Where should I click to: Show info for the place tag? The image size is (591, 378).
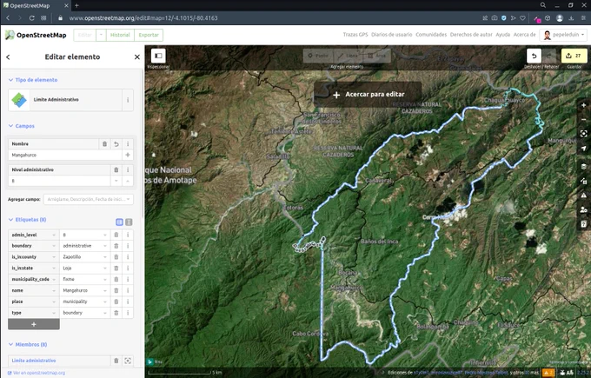(x=128, y=302)
